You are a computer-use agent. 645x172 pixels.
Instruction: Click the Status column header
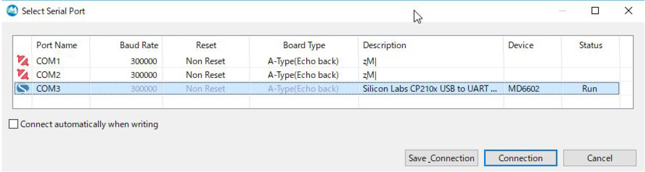(590, 45)
